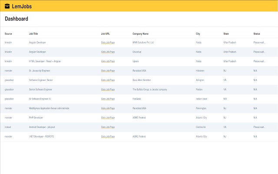Open Goto Job Page for .NET Developer row
Image resolution: width=278 pixels, height=174 pixels.
click(108, 137)
